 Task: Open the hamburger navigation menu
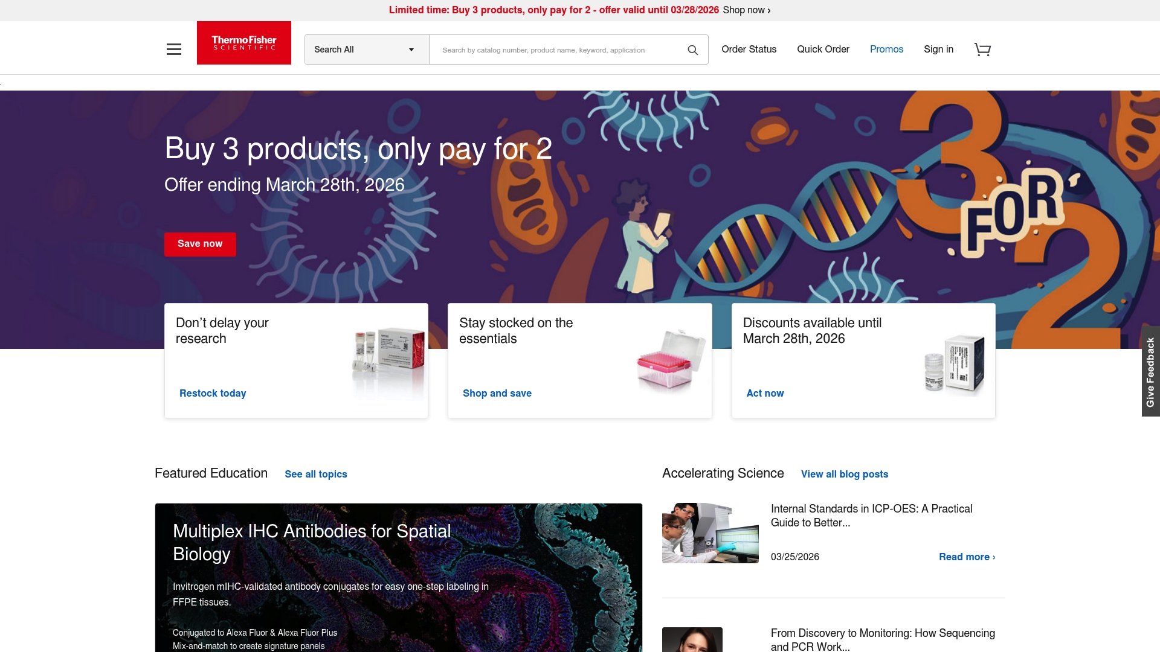[x=174, y=49]
